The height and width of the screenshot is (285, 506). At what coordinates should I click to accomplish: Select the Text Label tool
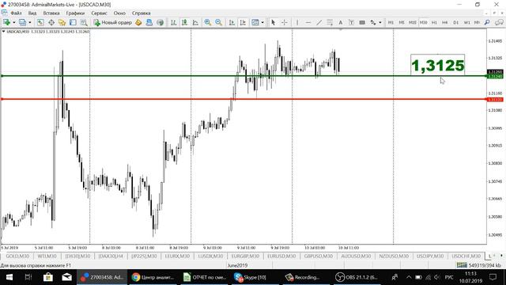(351, 22)
